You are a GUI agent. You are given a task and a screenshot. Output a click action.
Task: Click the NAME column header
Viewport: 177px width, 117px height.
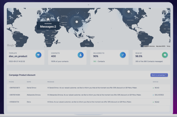(x=29, y=82)
